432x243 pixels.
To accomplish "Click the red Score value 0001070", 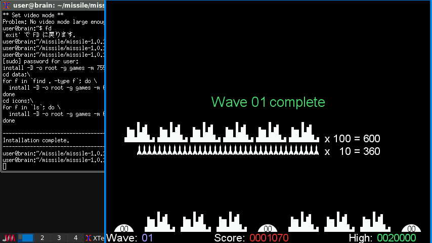I will click(269, 238).
